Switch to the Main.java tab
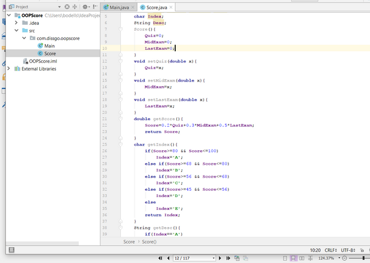370x263 pixels. click(119, 8)
